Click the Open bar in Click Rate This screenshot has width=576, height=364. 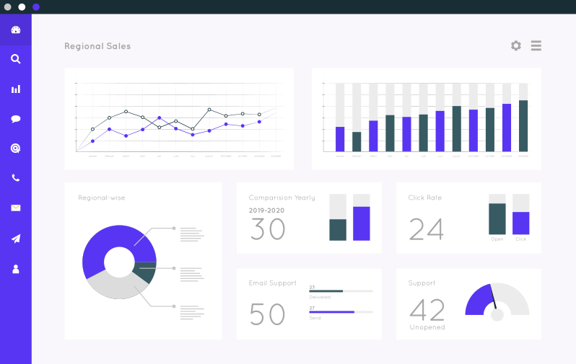coord(497,218)
